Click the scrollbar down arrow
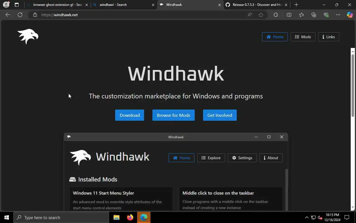 click(x=353, y=208)
